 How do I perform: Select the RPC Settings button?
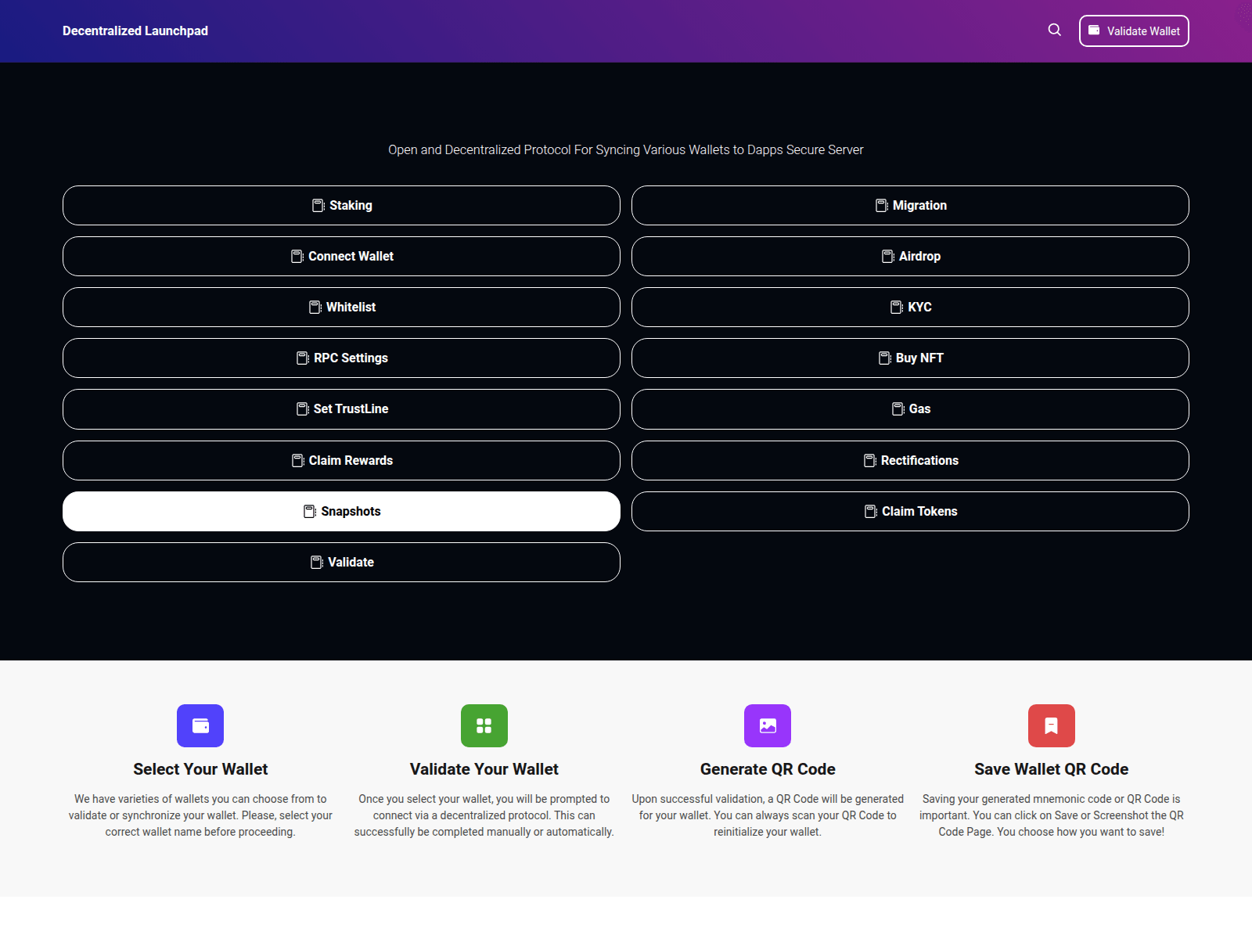[x=341, y=358]
